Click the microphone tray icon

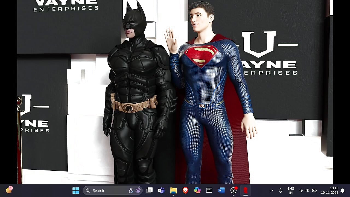(280, 190)
